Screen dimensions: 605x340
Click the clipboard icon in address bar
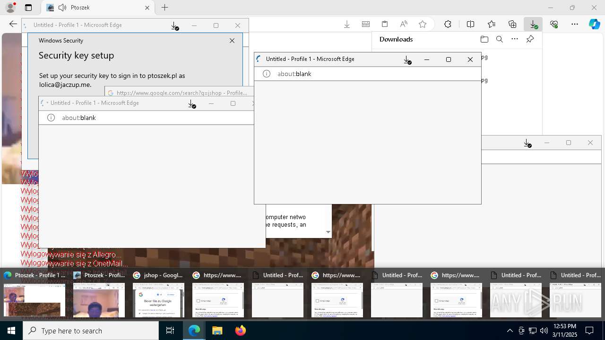pos(385,24)
